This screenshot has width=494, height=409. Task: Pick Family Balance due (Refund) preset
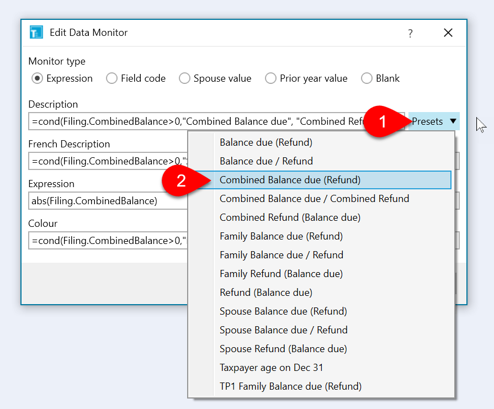pyautogui.click(x=321, y=236)
